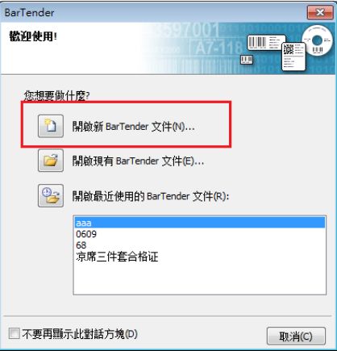The height and width of the screenshot is (351, 337).
Task: Click the BarTender title bar text
Action: coord(29,13)
